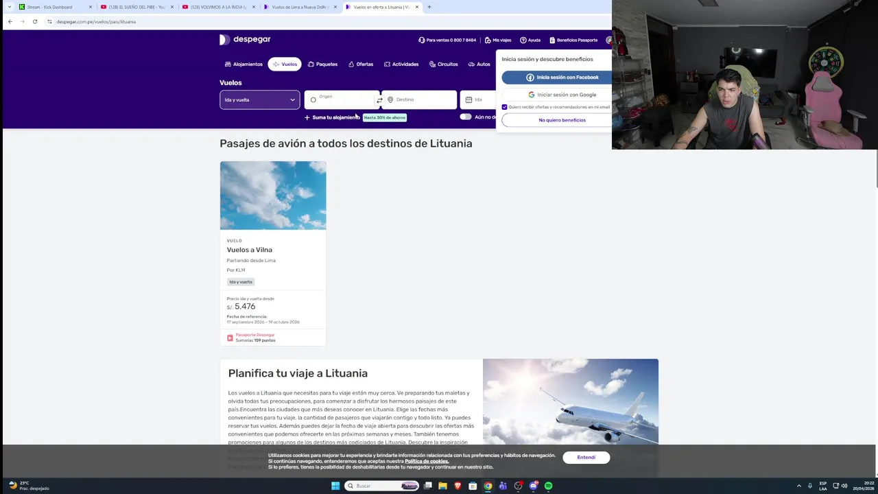Show hidden system tray icons
Viewport: 878px width, 494px height.
click(x=798, y=486)
